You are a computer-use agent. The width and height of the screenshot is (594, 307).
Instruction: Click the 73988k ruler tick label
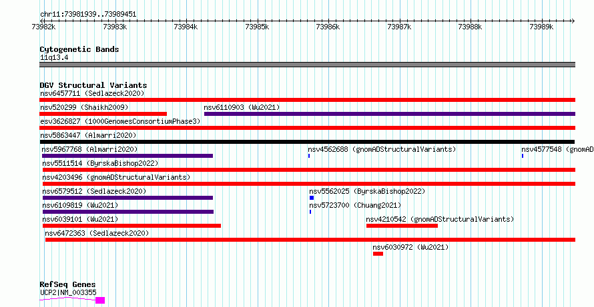pyautogui.click(x=471, y=27)
